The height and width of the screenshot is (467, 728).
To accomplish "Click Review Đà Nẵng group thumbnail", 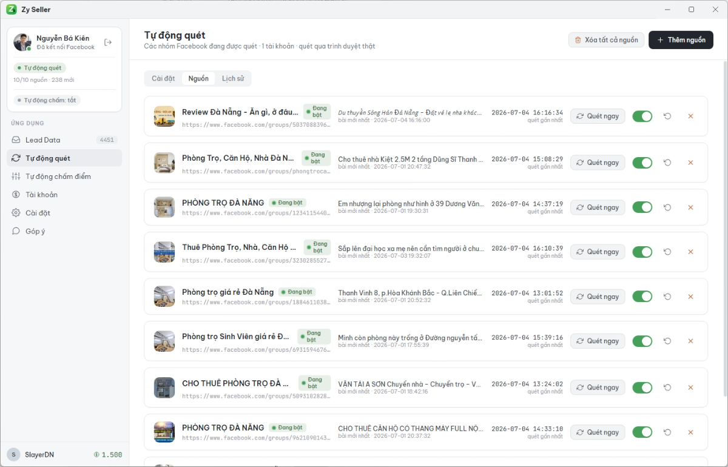I will tap(164, 116).
